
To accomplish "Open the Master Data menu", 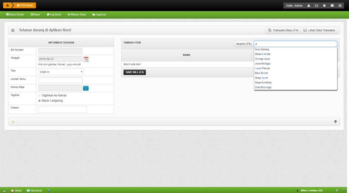I will click(76, 14).
